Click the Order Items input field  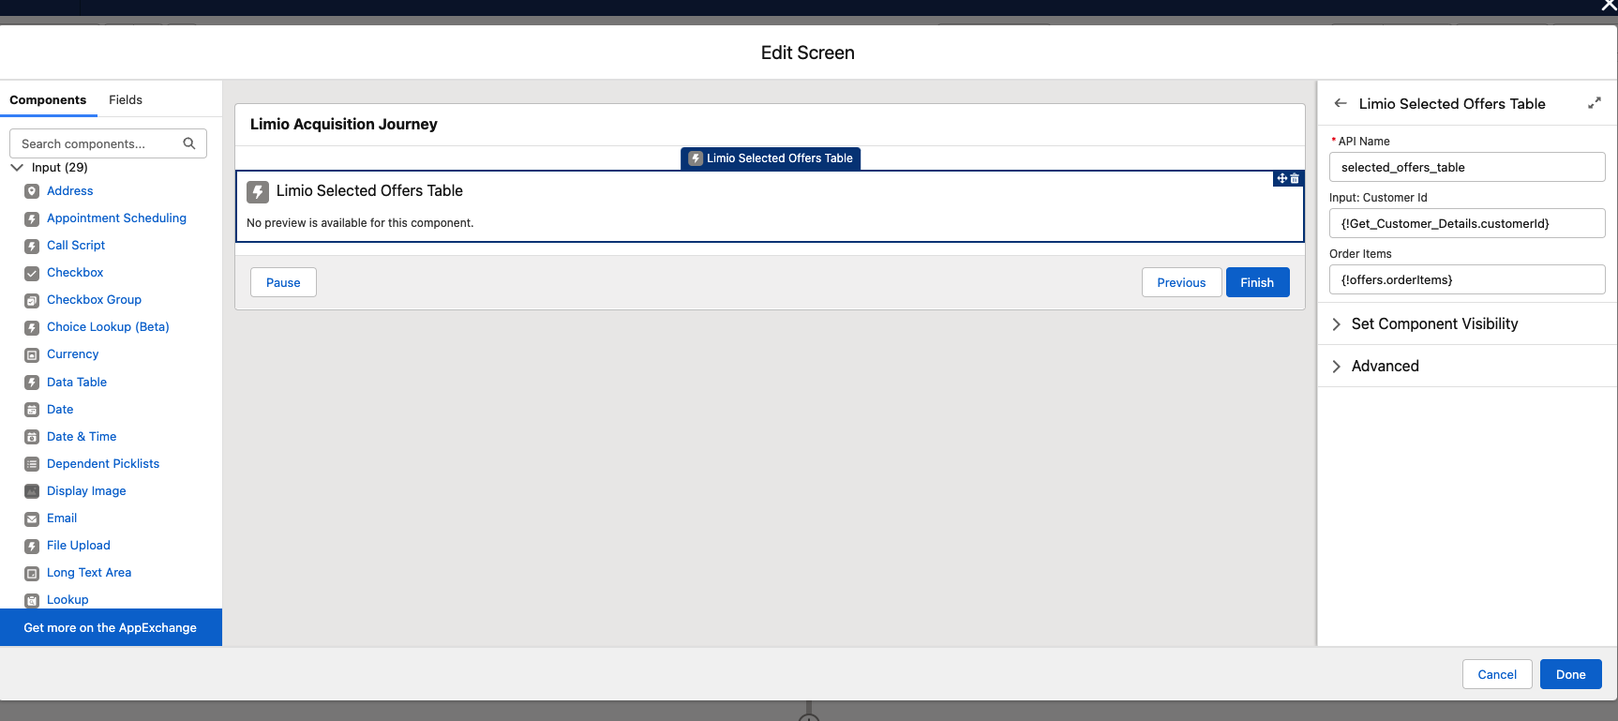pos(1466,279)
